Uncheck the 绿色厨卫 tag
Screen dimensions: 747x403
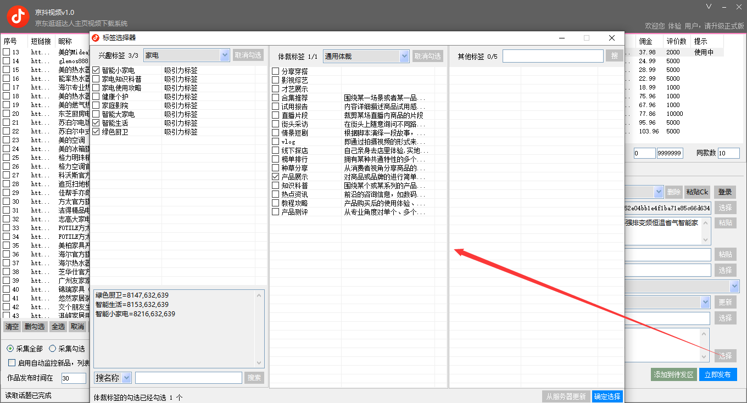(96, 132)
